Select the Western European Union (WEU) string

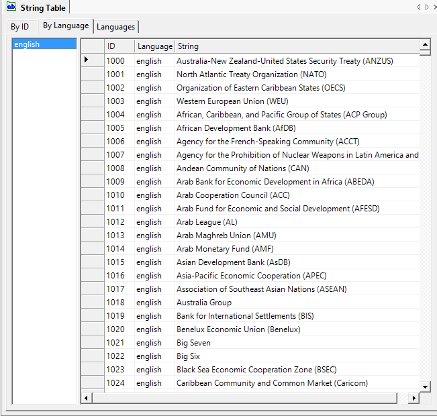pyautogui.click(x=297, y=101)
